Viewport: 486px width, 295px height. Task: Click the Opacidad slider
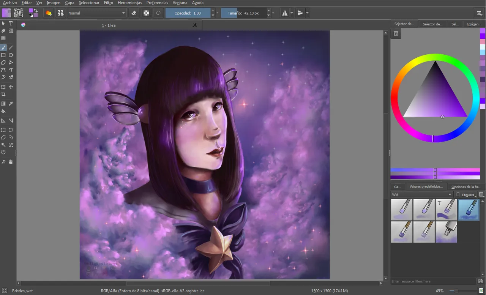[x=188, y=13]
